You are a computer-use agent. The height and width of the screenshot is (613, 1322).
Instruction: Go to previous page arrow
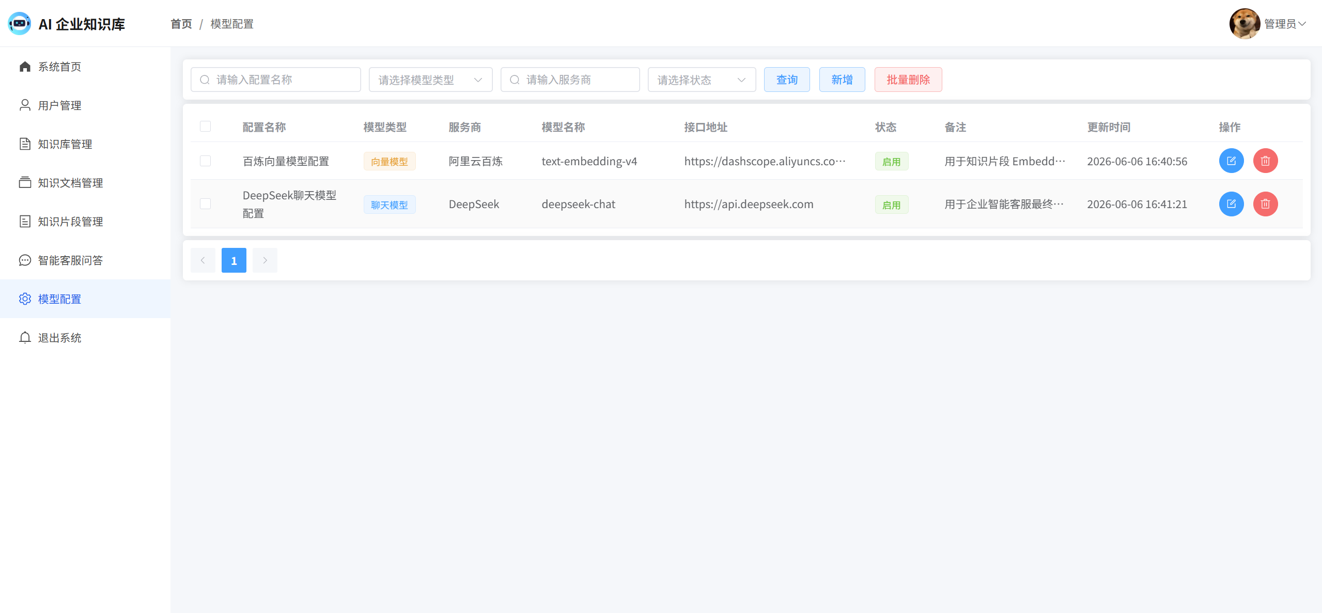click(x=203, y=260)
